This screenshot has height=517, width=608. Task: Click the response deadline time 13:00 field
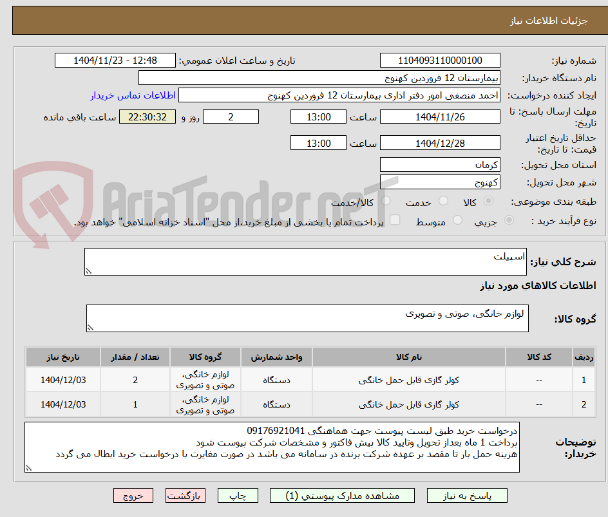[x=318, y=117]
